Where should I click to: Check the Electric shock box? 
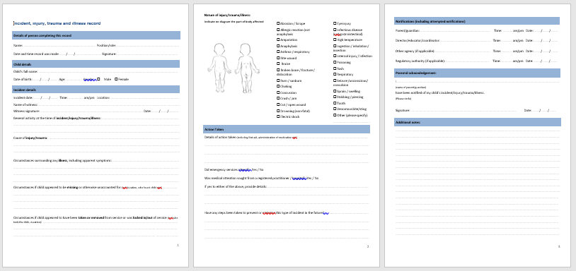pyautogui.click(x=278, y=116)
